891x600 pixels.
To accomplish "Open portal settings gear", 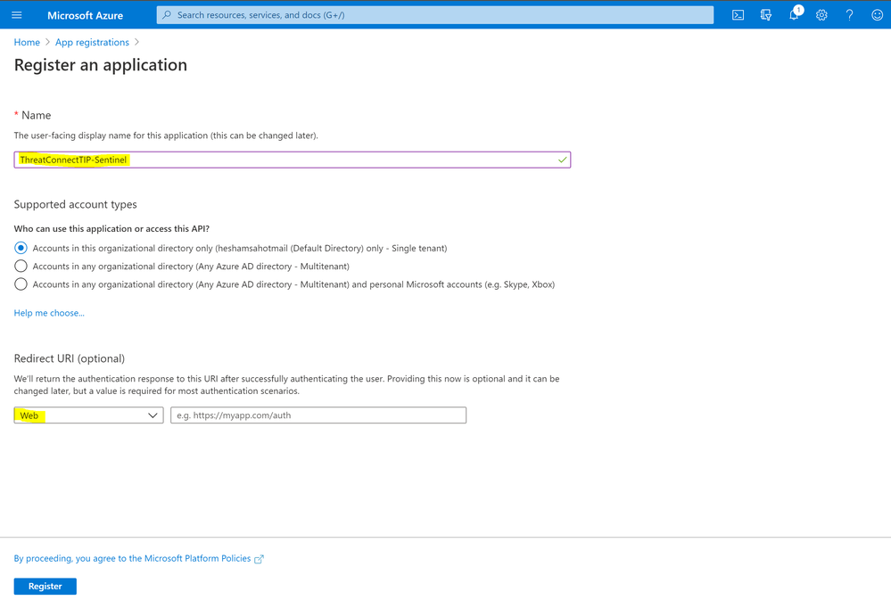I will click(821, 15).
